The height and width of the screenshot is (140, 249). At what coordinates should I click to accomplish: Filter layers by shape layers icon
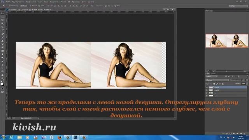pyautogui.click(x=235, y=77)
